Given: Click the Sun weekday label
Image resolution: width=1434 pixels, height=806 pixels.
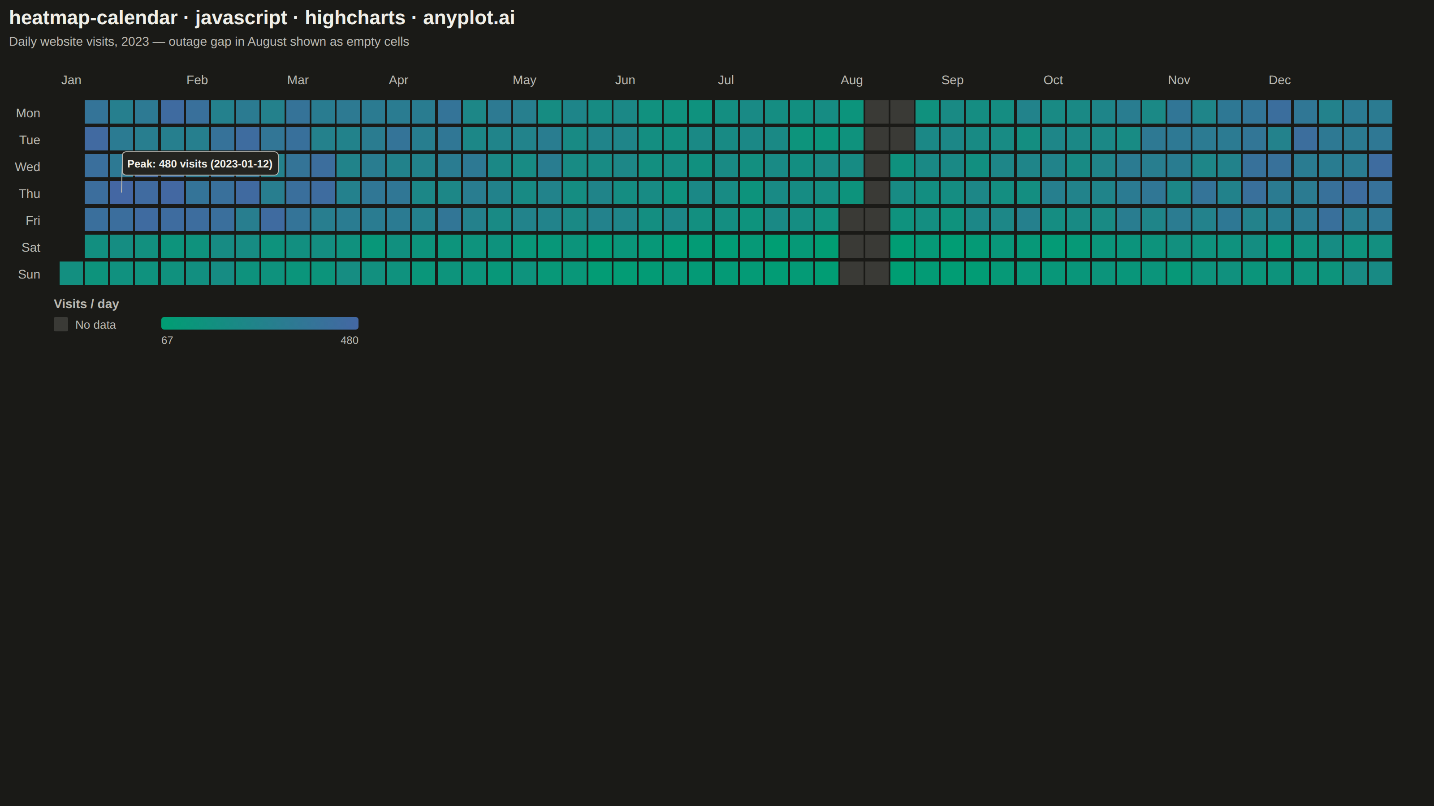Looking at the screenshot, I should click(29, 274).
